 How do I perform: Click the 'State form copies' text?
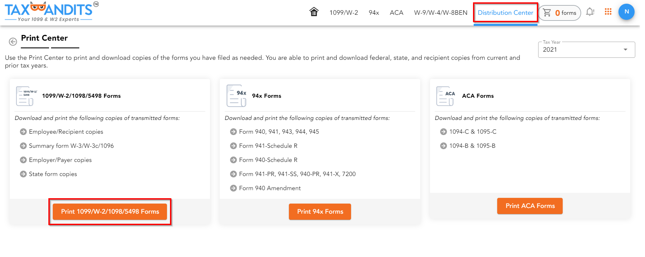pos(53,174)
